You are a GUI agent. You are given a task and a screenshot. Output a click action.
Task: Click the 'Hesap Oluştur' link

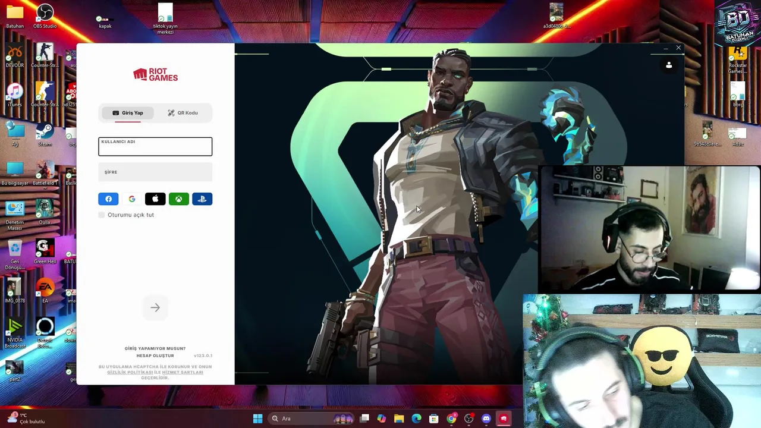[x=155, y=355]
